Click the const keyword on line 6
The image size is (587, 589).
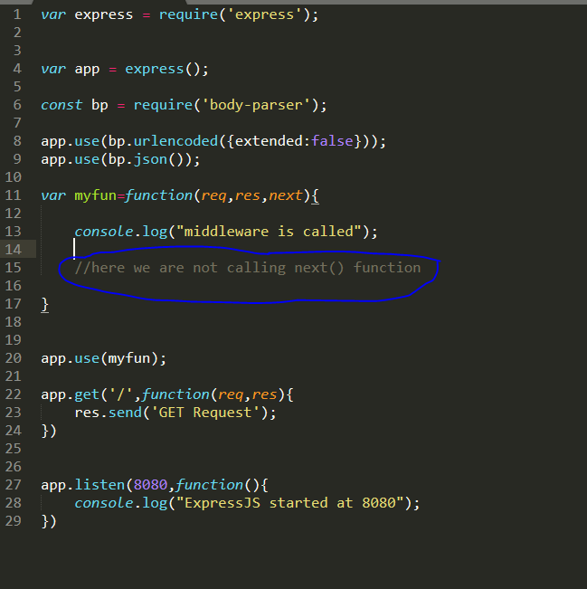click(62, 105)
